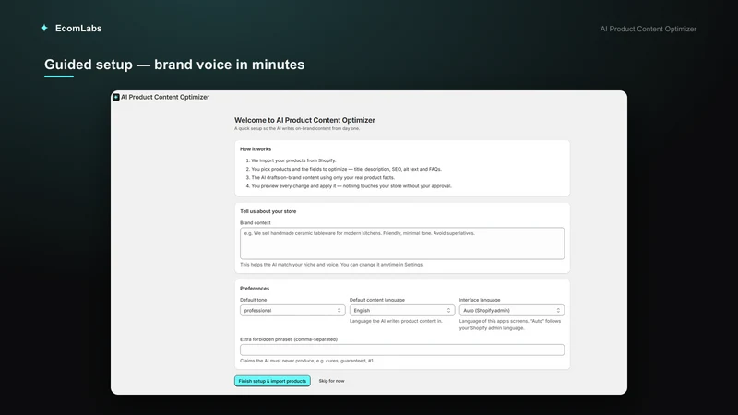Click Finish setup & import products button
The image size is (738, 415).
click(272, 381)
